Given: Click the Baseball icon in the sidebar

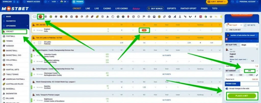Looking at the screenshot, I should [x=4, y=89].
